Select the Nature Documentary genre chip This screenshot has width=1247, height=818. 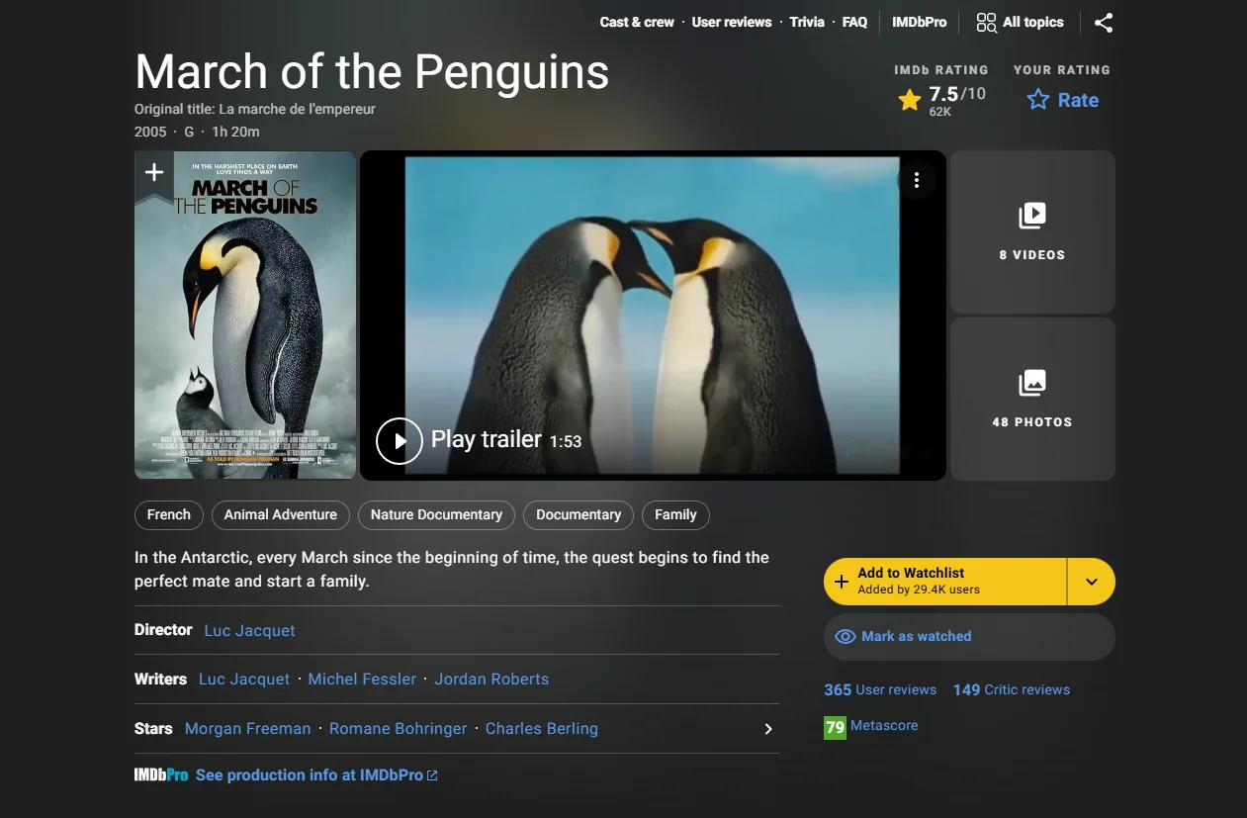click(436, 514)
